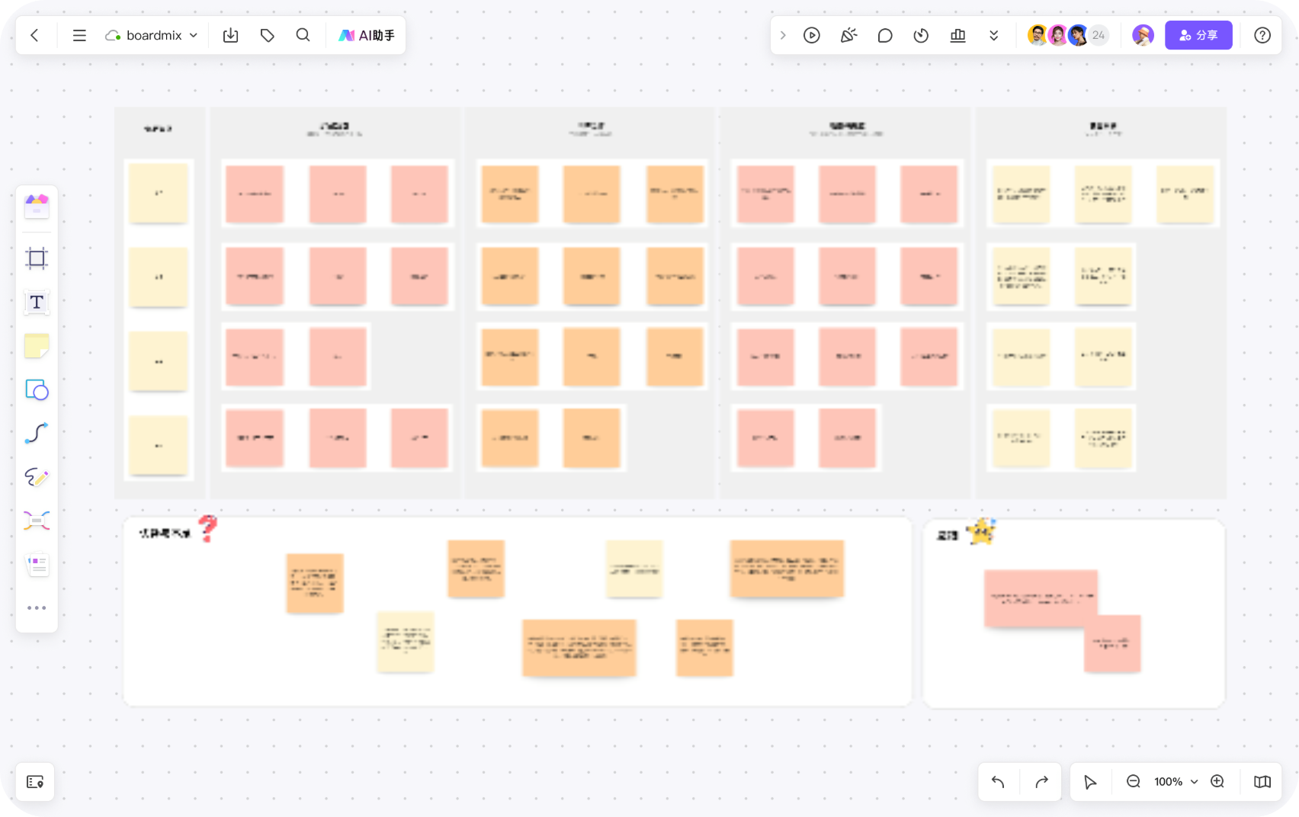Click the red question mark sticker

tap(207, 528)
